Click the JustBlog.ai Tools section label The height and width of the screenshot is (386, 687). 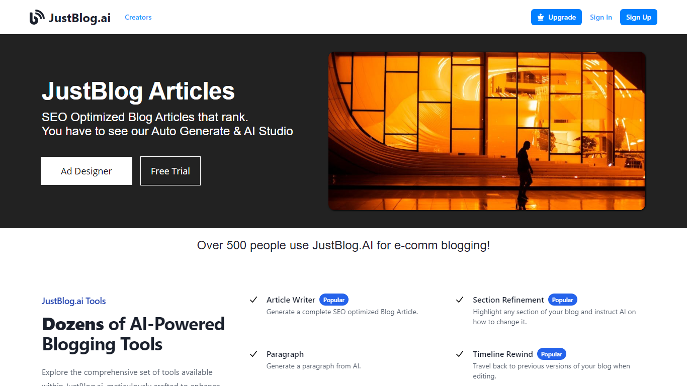[x=74, y=301]
